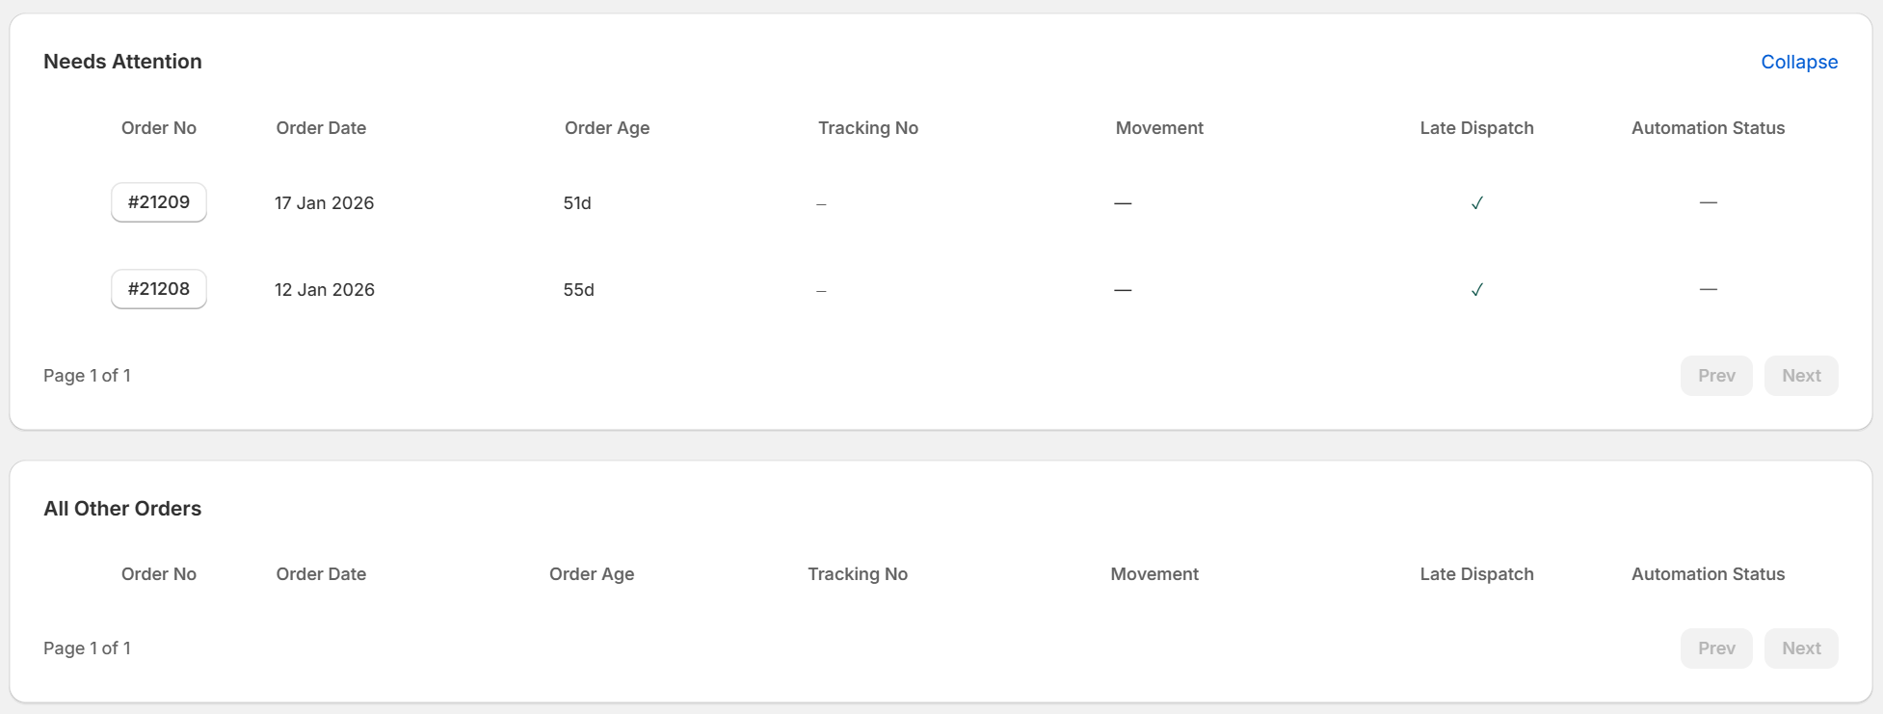Click the Tracking No dash for order #21209
1883x714 pixels.
click(x=820, y=202)
